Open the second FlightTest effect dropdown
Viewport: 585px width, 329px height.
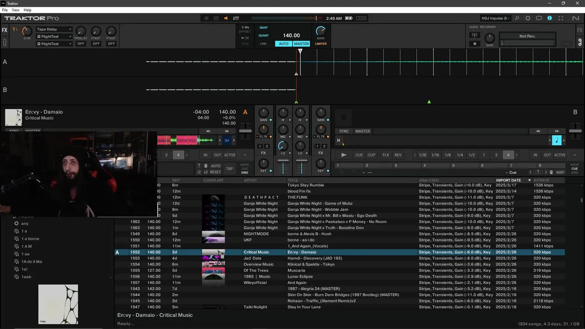point(54,37)
